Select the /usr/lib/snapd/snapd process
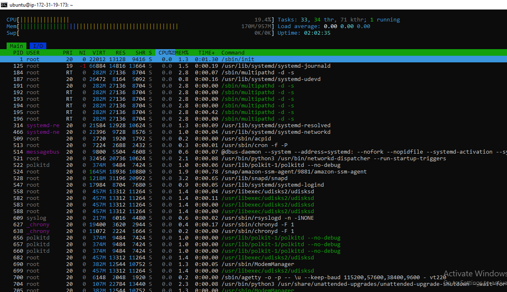Viewport: 507px width, 292px height. tap(253, 178)
